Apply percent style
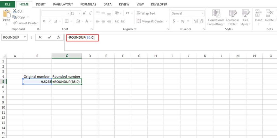Viewport: 277px width, 138px height. [183, 21]
